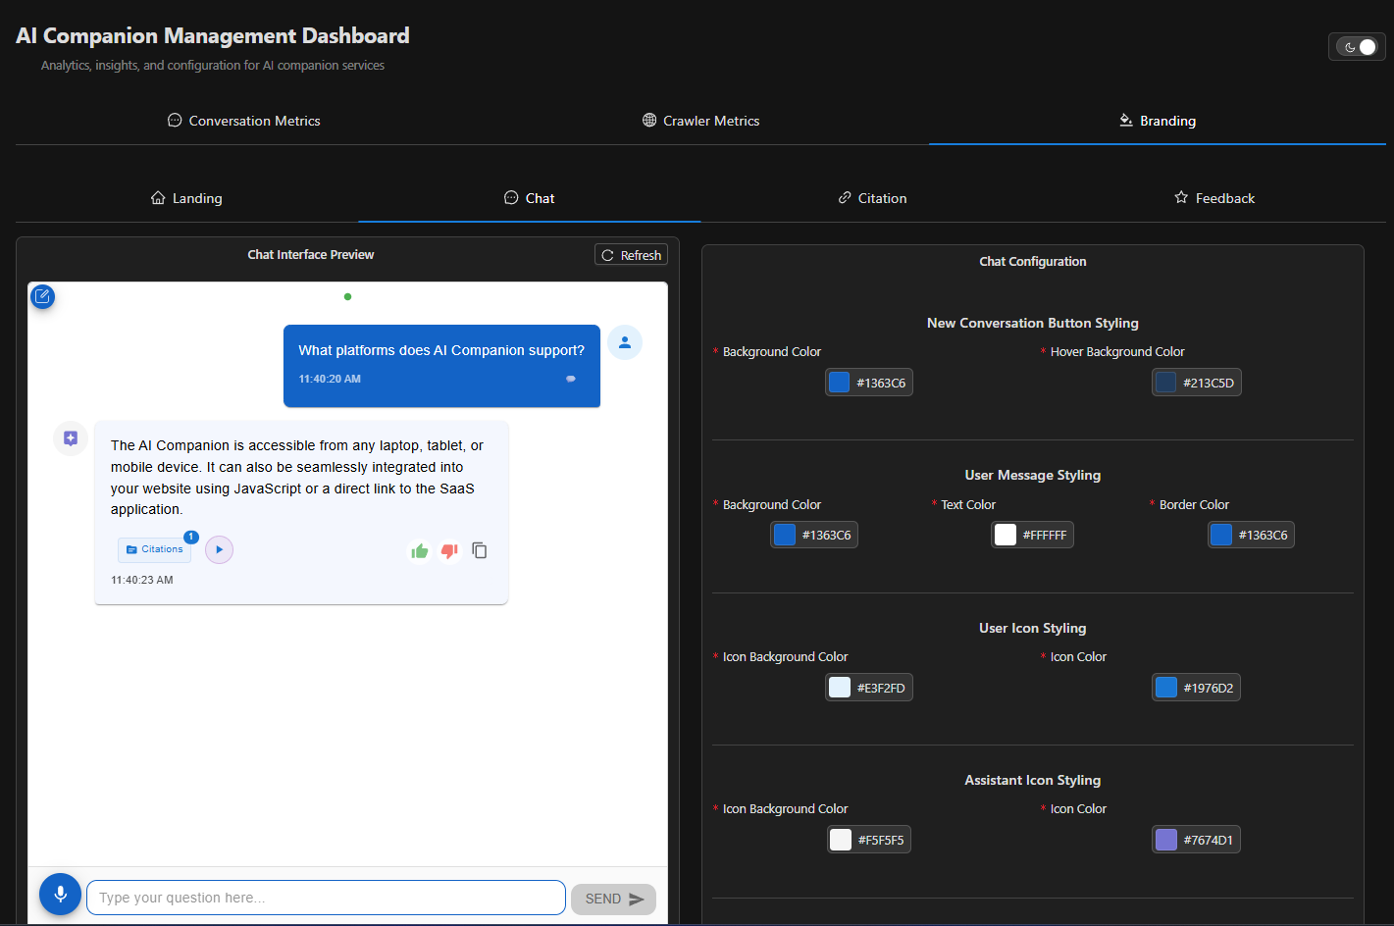Play the assistant's audio response
1394x926 pixels.
click(x=219, y=549)
